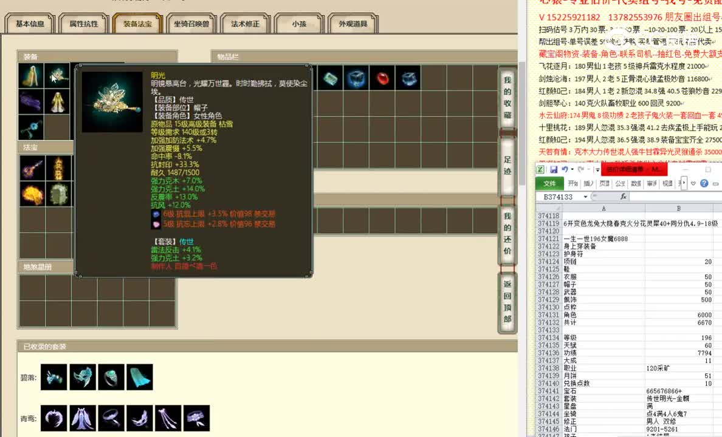Select the ring thumbnail in the 碧落 set row
The image size is (722, 437).
pyautogui.click(x=112, y=378)
